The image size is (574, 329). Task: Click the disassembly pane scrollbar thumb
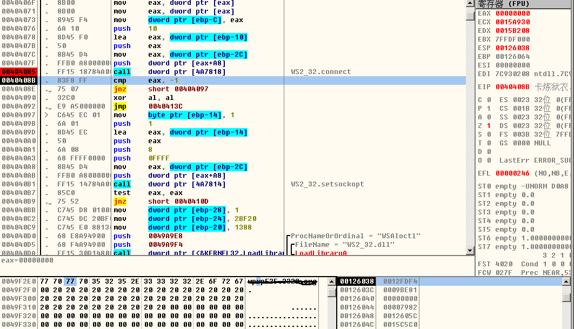[470, 16]
